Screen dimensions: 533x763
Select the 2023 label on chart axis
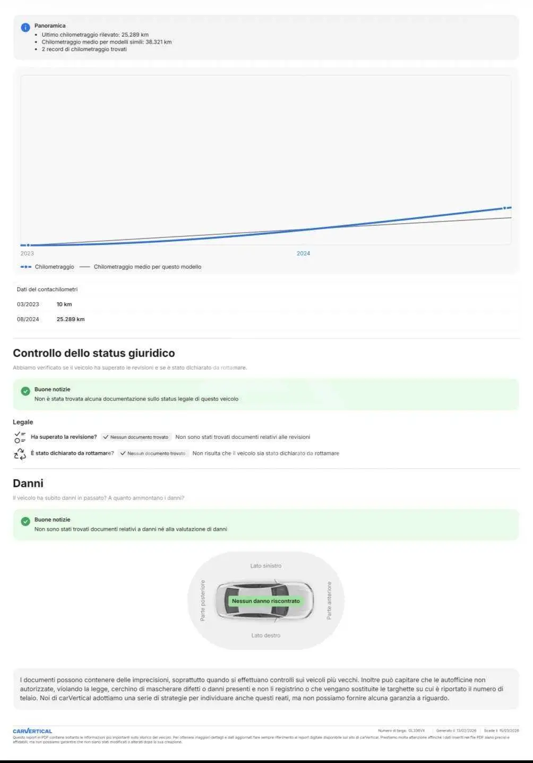(x=27, y=253)
